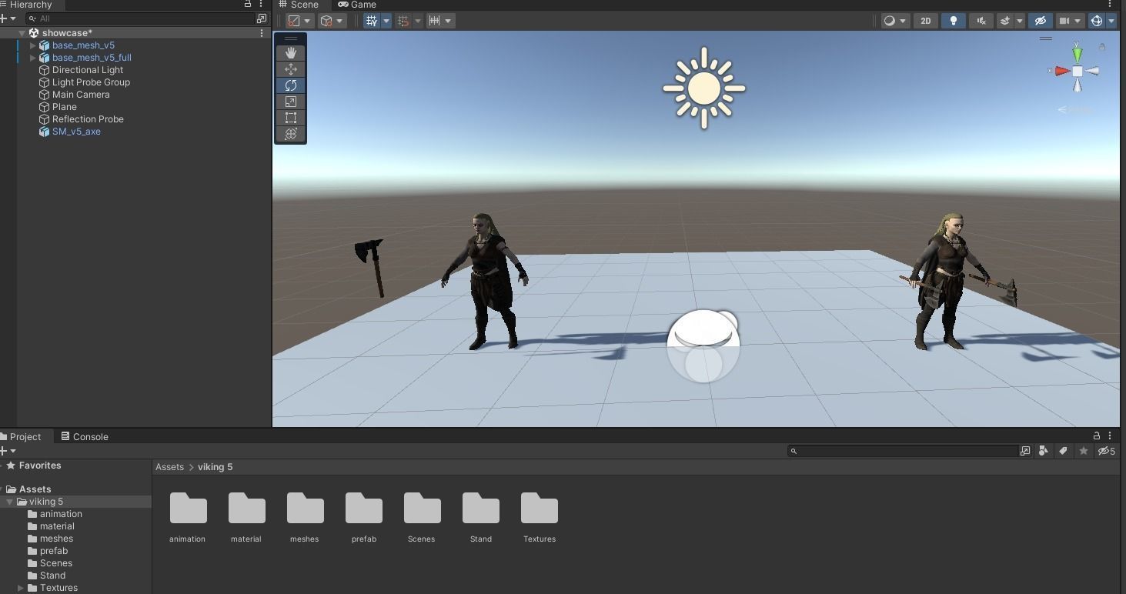Click the tool handle rotation cube icon
This screenshot has width=1126, height=594.
[x=327, y=21]
